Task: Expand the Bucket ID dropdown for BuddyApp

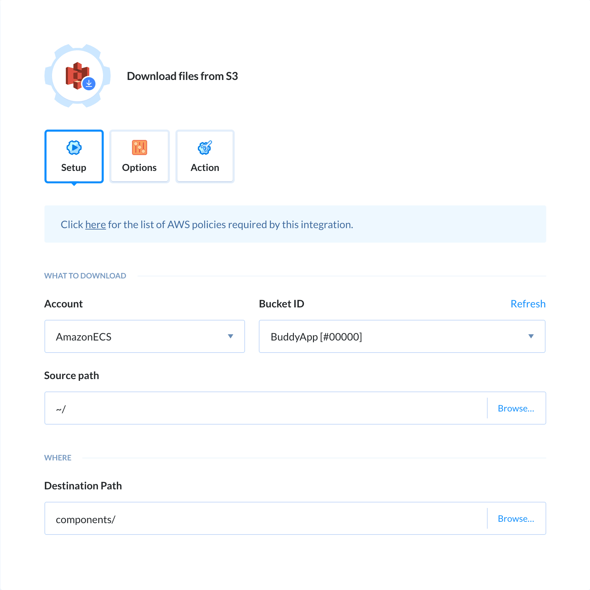Action: [x=402, y=336]
